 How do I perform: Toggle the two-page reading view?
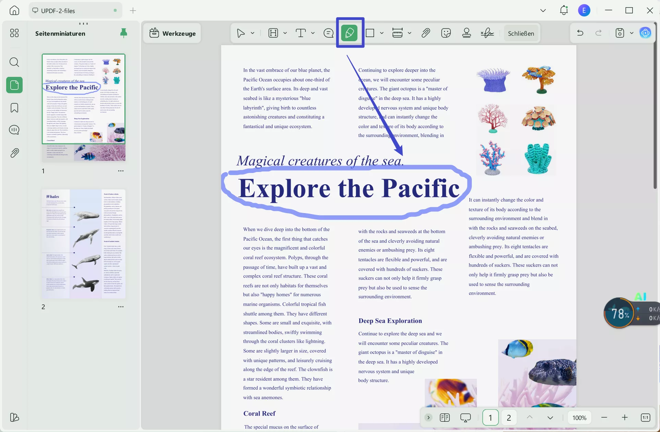[x=445, y=418]
